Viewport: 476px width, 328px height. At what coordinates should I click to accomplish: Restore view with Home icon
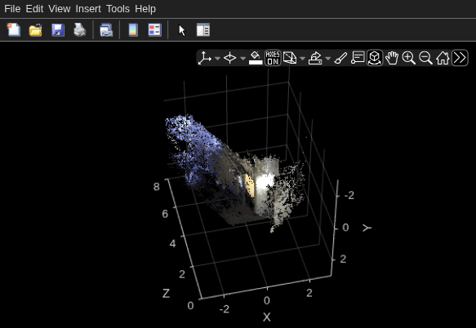[x=443, y=58]
